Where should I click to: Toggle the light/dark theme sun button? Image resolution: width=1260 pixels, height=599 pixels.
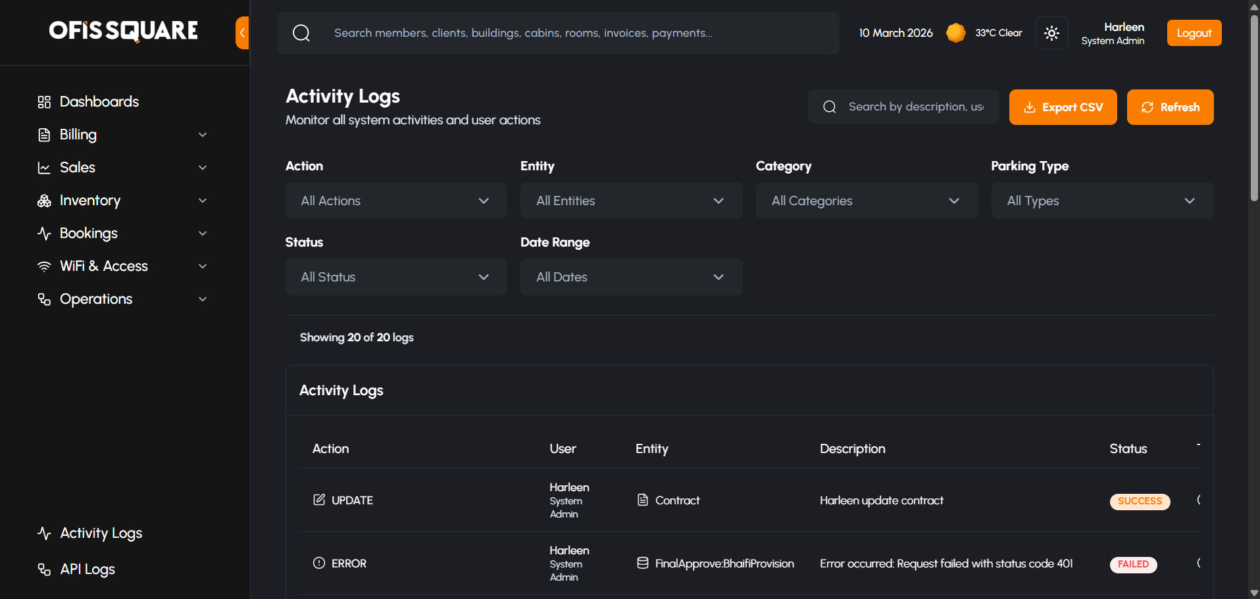tap(1051, 33)
